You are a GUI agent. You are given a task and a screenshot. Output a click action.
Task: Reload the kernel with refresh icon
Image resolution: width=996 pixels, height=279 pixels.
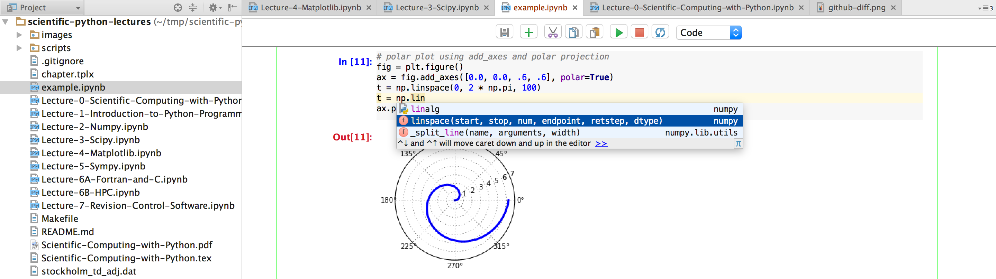point(660,32)
